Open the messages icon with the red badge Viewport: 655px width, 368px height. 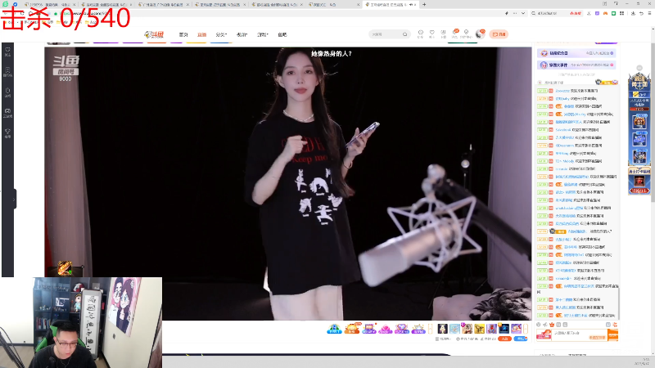455,34
